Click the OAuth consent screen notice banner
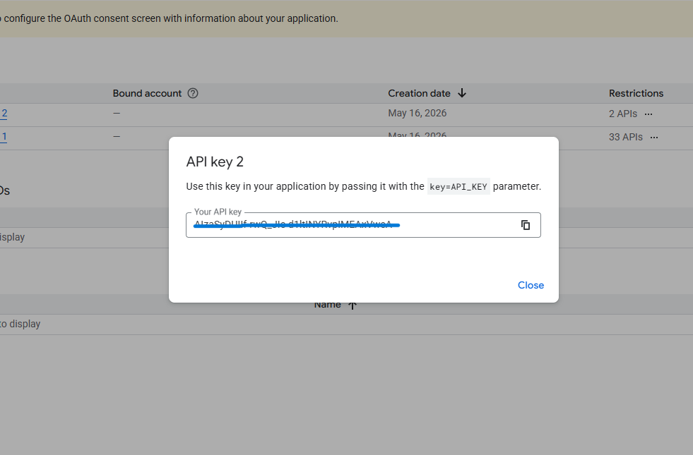Screen dimensions: 693x455 point(346,18)
